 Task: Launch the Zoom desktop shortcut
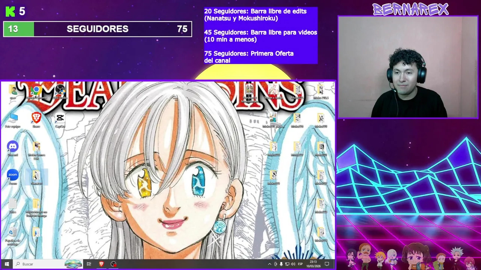[13, 178]
